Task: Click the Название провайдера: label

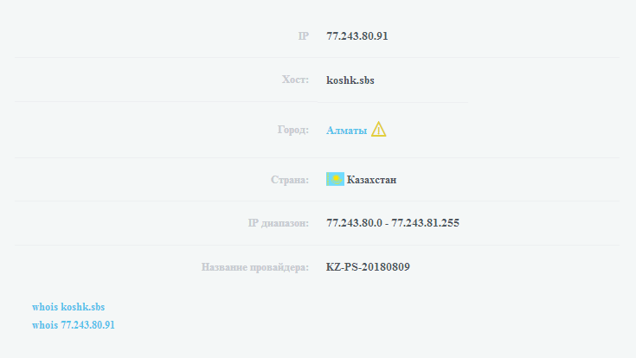Action: coord(255,267)
